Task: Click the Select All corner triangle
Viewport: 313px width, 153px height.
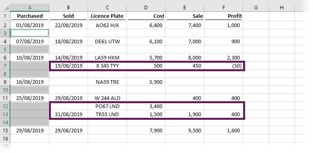Action: 6,8
